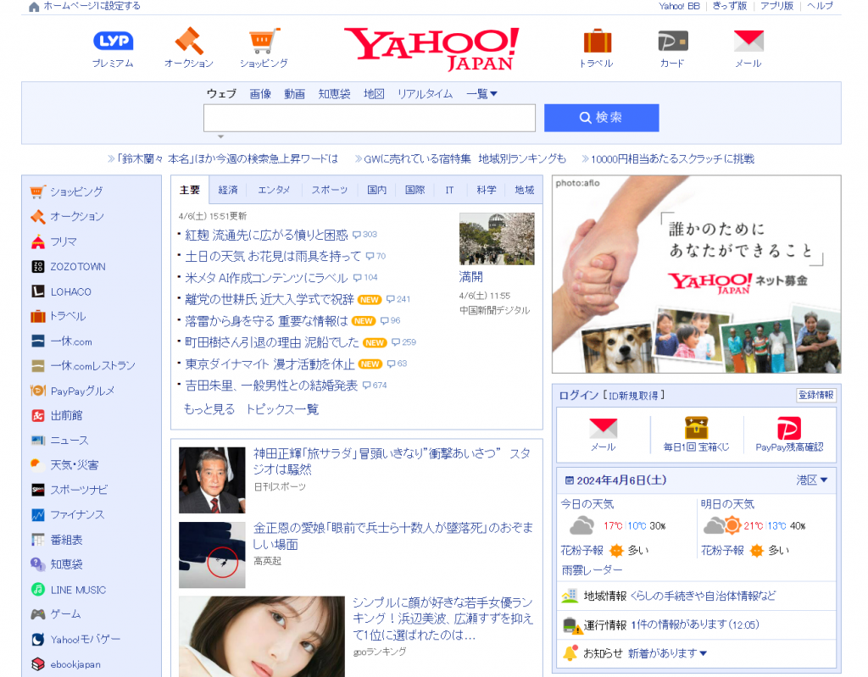Screen dimensions: 868x677
Task: Click into the web search input field
Action: (370, 118)
